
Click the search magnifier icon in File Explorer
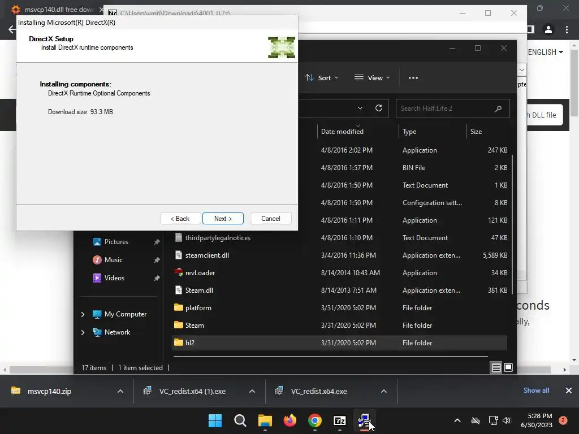(x=498, y=108)
